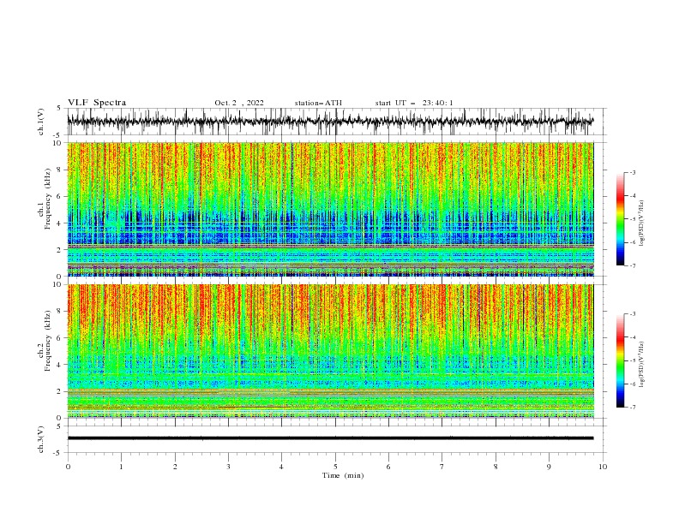Click the -3 label on ch.1 color bar
Screen dimensions: 679x524
tap(633, 172)
